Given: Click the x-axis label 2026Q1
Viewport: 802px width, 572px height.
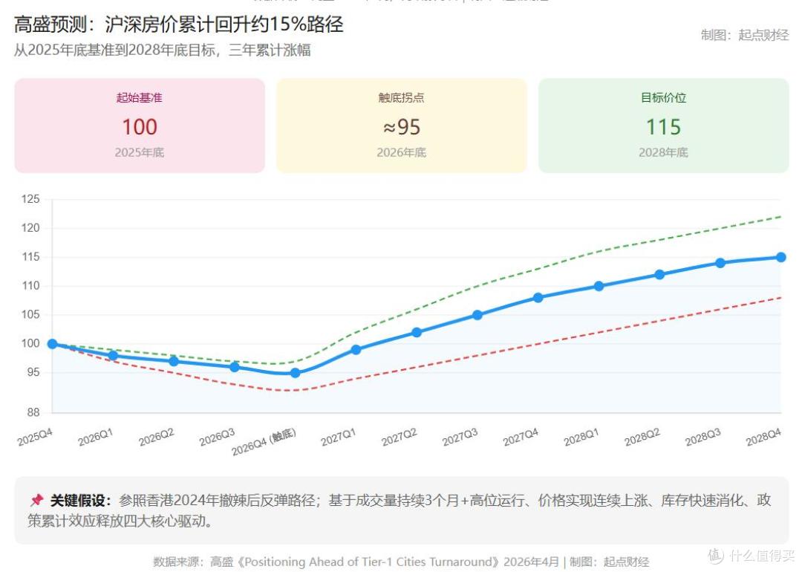Looking at the screenshot, I should click(95, 438).
